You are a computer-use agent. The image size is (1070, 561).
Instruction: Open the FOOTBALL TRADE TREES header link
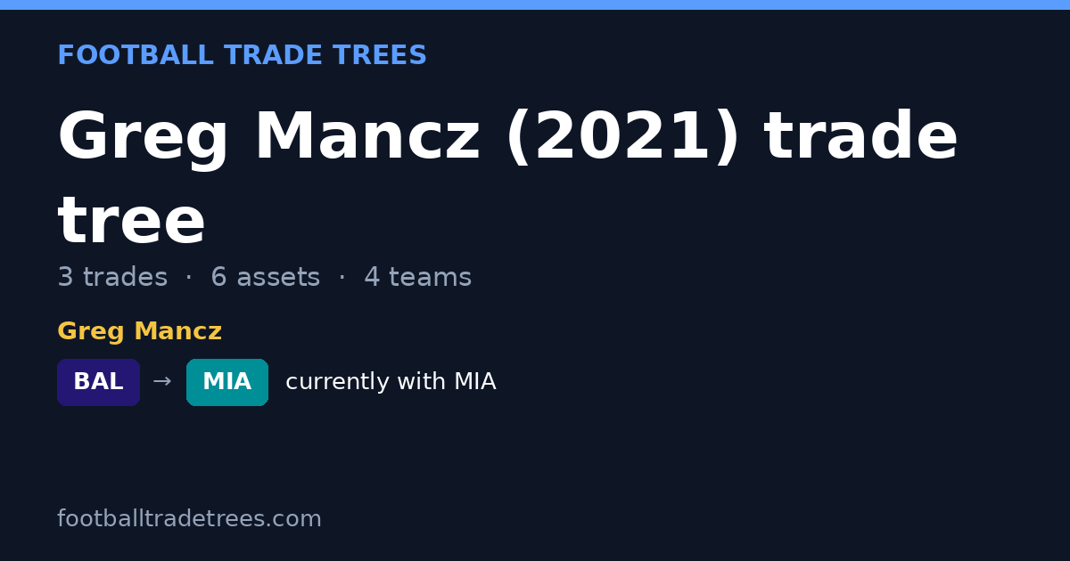pyautogui.click(x=242, y=56)
